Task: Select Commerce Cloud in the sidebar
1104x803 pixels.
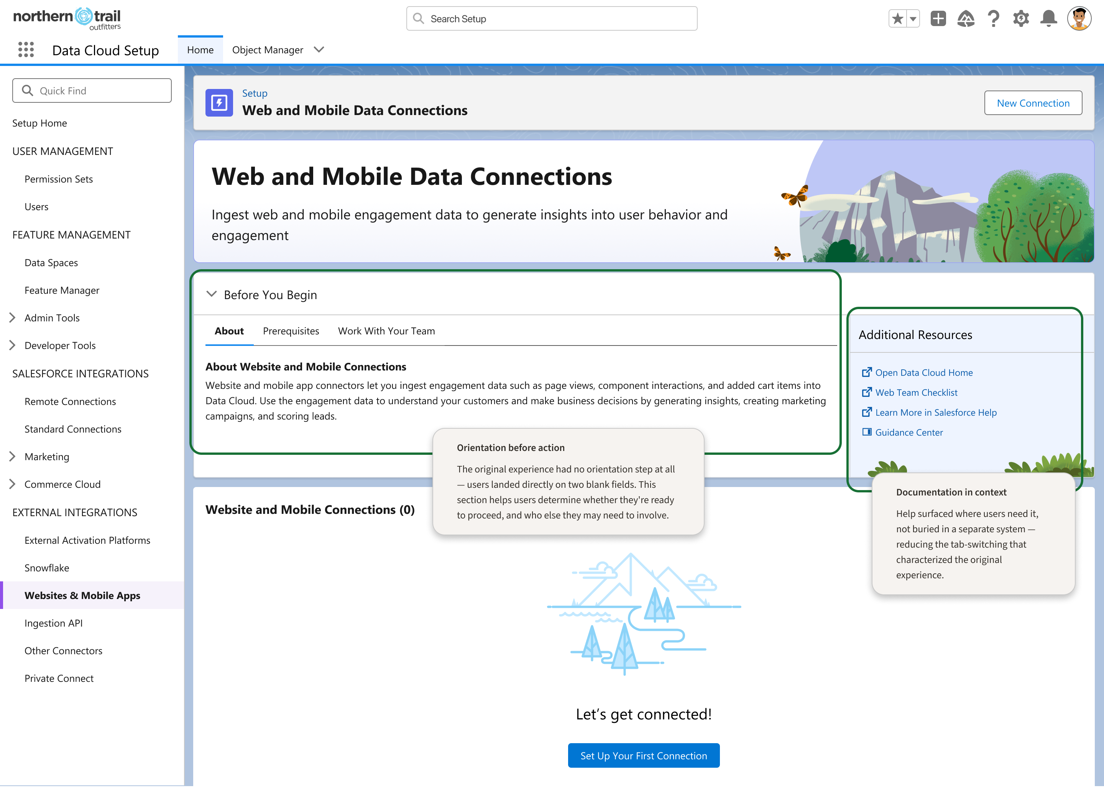Action: point(62,485)
